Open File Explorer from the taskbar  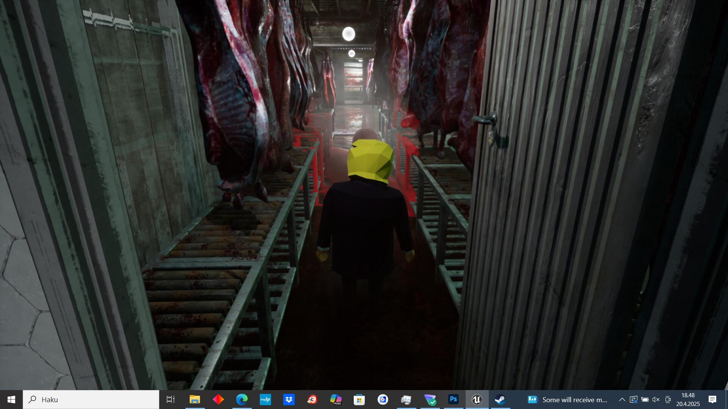point(195,400)
